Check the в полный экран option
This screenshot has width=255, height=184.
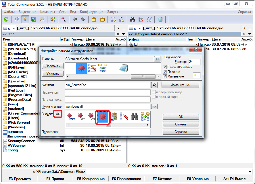pos(154,97)
